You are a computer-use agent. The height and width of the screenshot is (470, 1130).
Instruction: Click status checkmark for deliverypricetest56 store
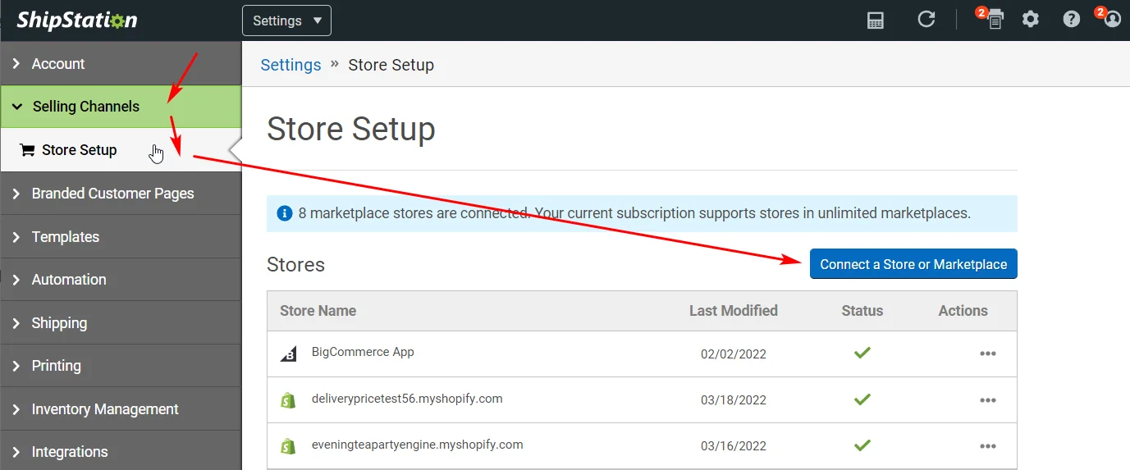tap(862, 399)
